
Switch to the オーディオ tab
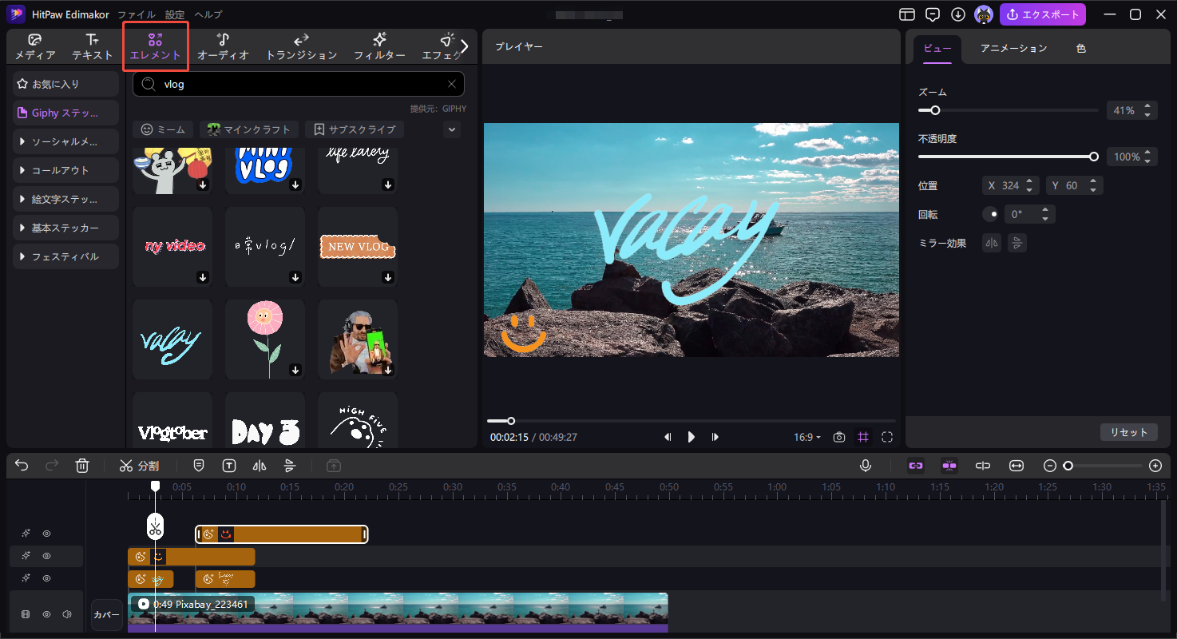223,47
